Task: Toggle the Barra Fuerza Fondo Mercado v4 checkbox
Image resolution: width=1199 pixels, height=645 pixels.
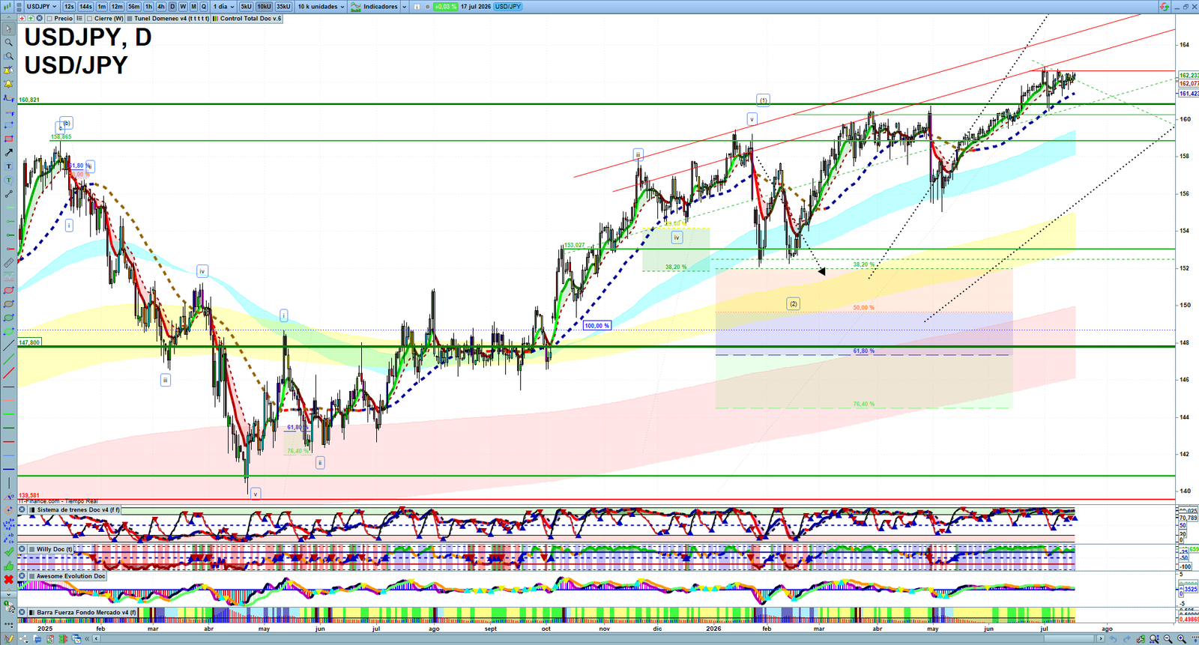Action: click(x=32, y=612)
